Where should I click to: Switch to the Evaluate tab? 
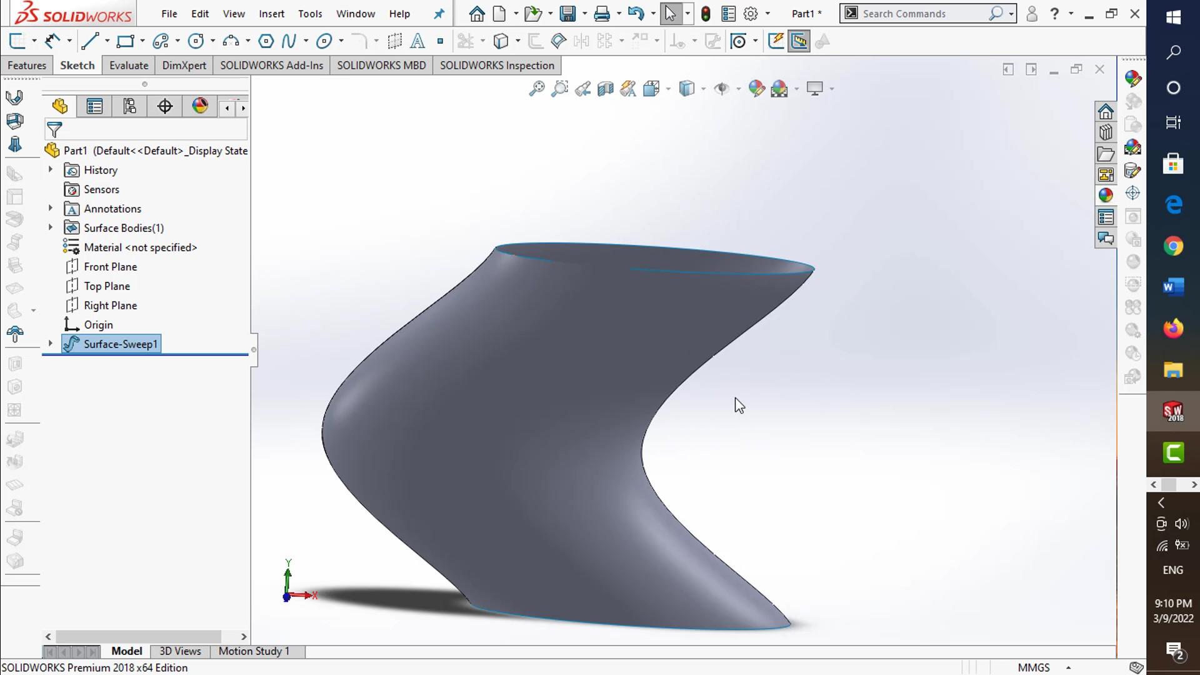[129, 66]
